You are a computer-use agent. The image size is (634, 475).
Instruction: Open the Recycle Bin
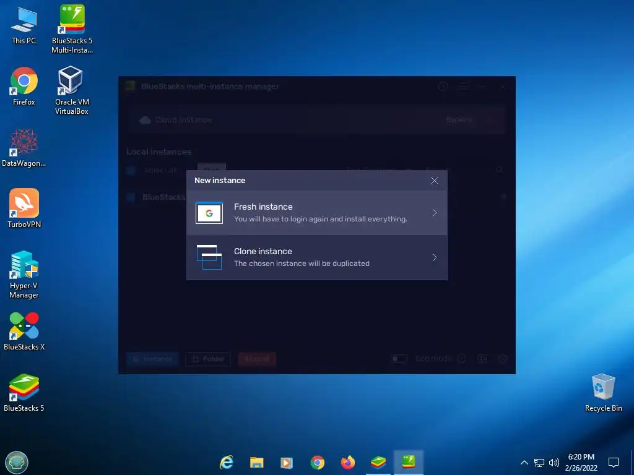[x=603, y=393]
